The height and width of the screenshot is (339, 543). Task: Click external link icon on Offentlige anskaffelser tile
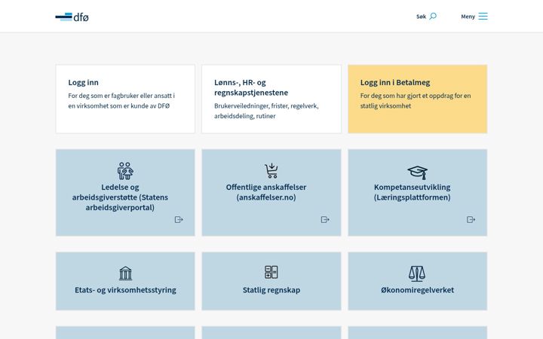(325, 220)
